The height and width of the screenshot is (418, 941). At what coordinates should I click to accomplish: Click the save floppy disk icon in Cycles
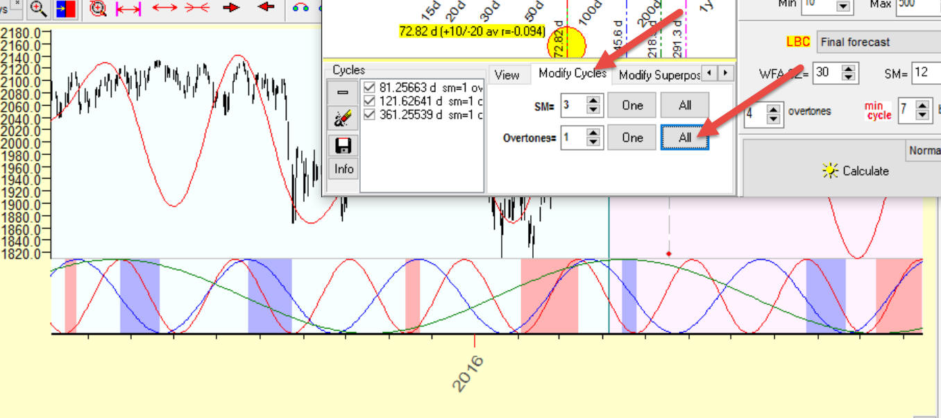point(343,145)
